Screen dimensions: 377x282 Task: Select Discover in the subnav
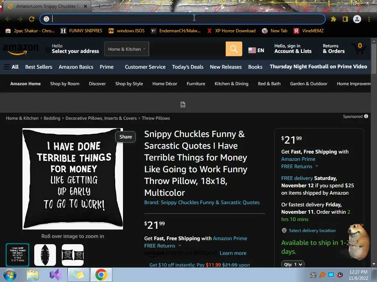tap(97, 84)
